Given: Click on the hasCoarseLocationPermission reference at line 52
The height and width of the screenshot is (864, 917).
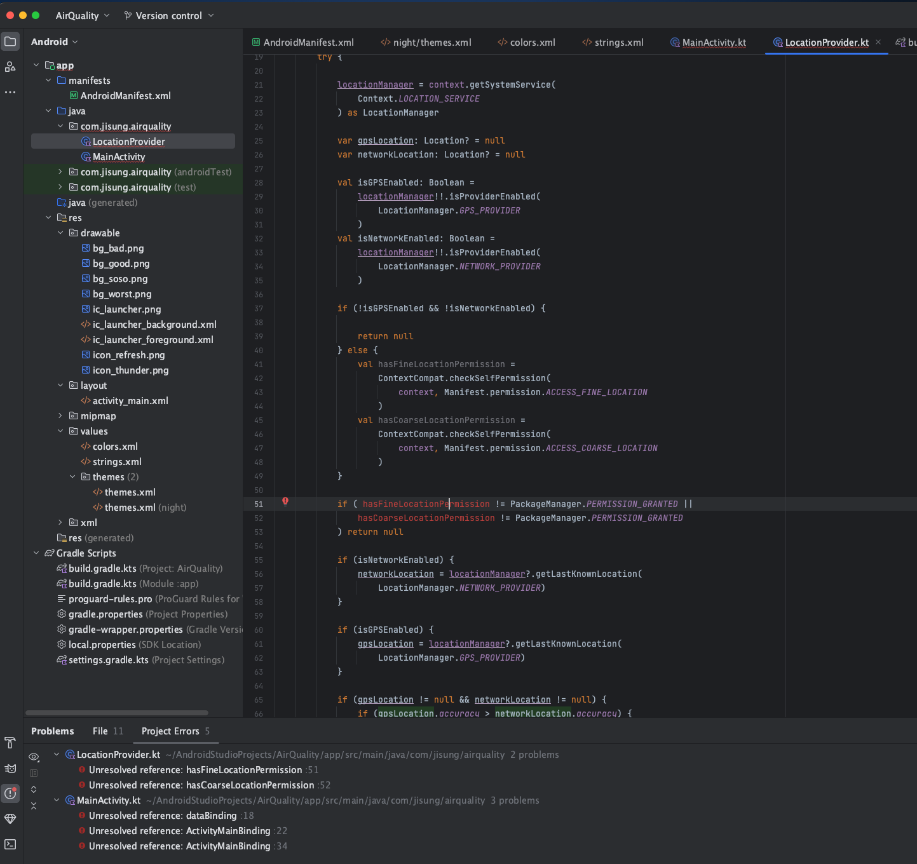Looking at the screenshot, I should (426, 518).
